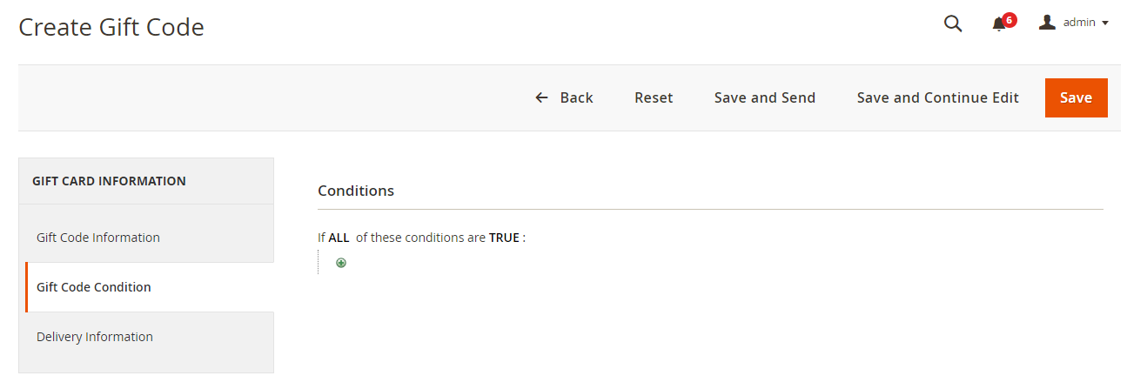Select the Gift Code Condition tab
Screen dimensions: 1127x389
coord(94,287)
